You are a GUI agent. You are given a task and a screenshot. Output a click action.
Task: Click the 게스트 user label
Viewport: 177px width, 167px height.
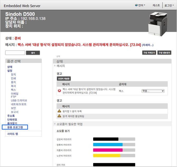(x=156, y=5)
